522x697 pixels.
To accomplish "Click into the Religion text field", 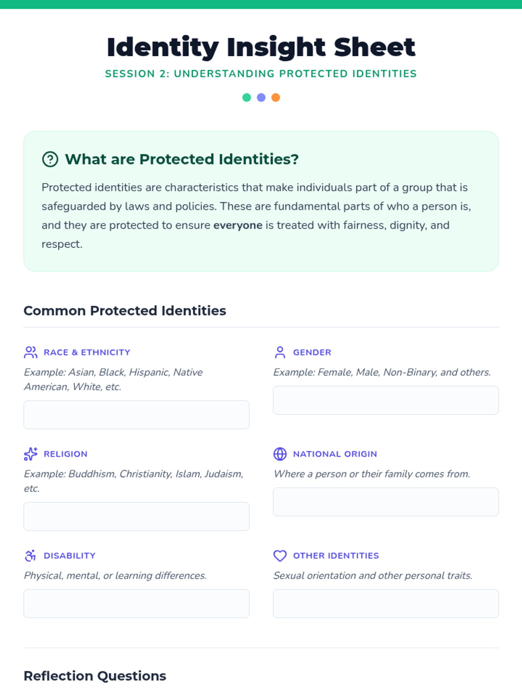I will (x=137, y=516).
